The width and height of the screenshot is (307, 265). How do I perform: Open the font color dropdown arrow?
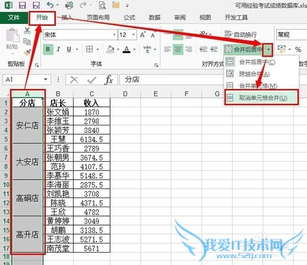coord(134,49)
